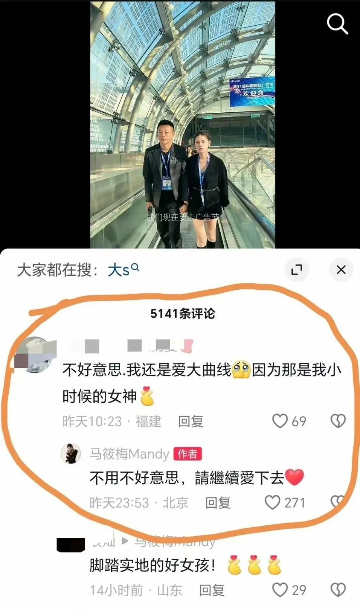360x611 pixels.
Task: Dislike the Fujian comment via broken heart
Action: (338, 421)
